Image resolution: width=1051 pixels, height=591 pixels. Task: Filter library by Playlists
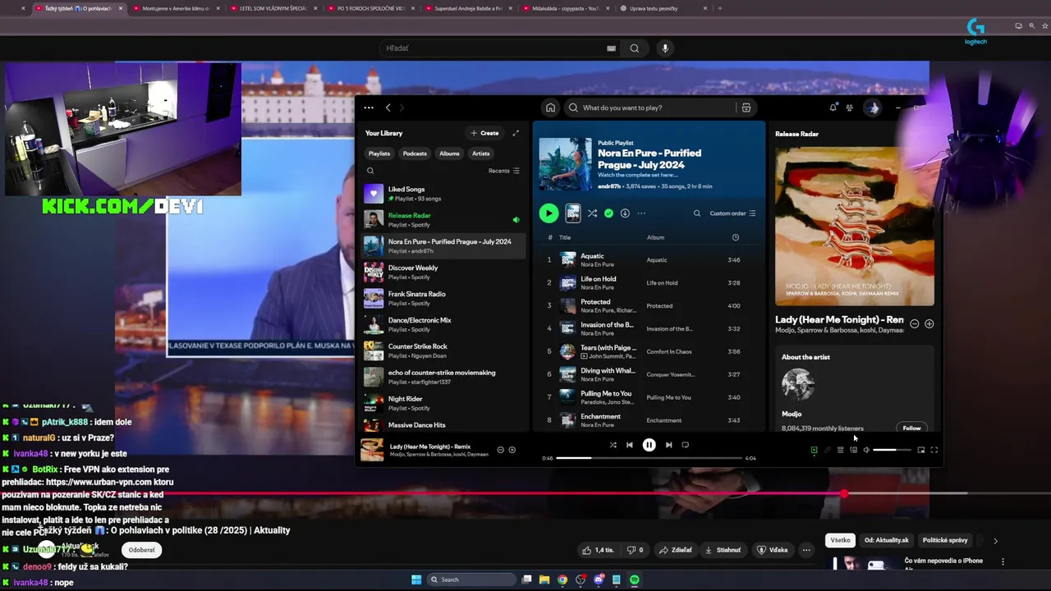click(x=379, y=153)
